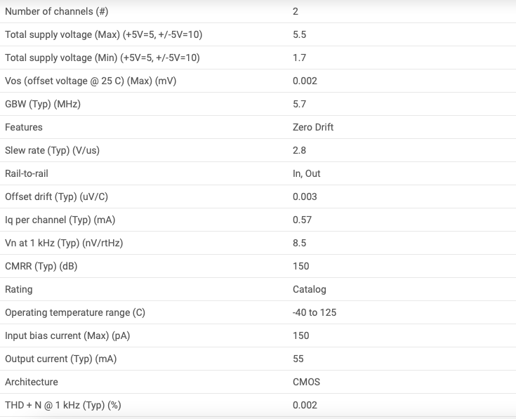This screenshot has height=419, width=516.
Task: Click the GBW (Typ) (MHz) label
Action: point(43,105)
